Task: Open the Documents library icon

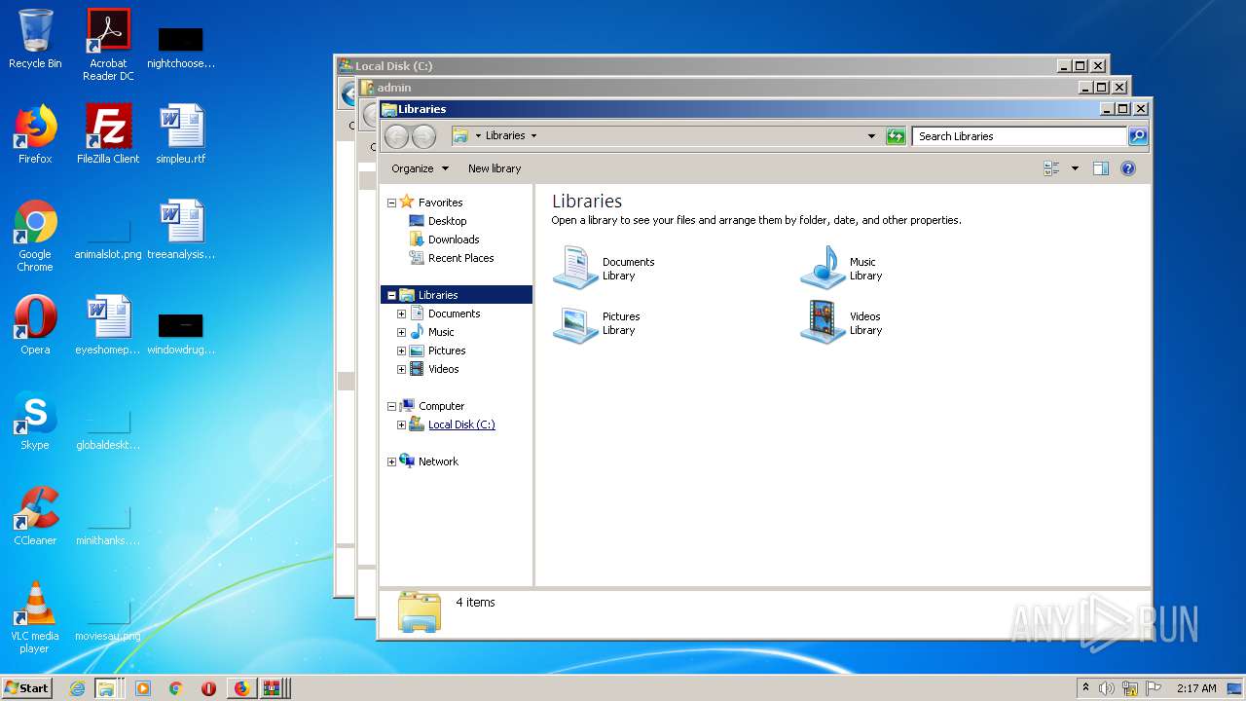Action: (x=575, y=268)
